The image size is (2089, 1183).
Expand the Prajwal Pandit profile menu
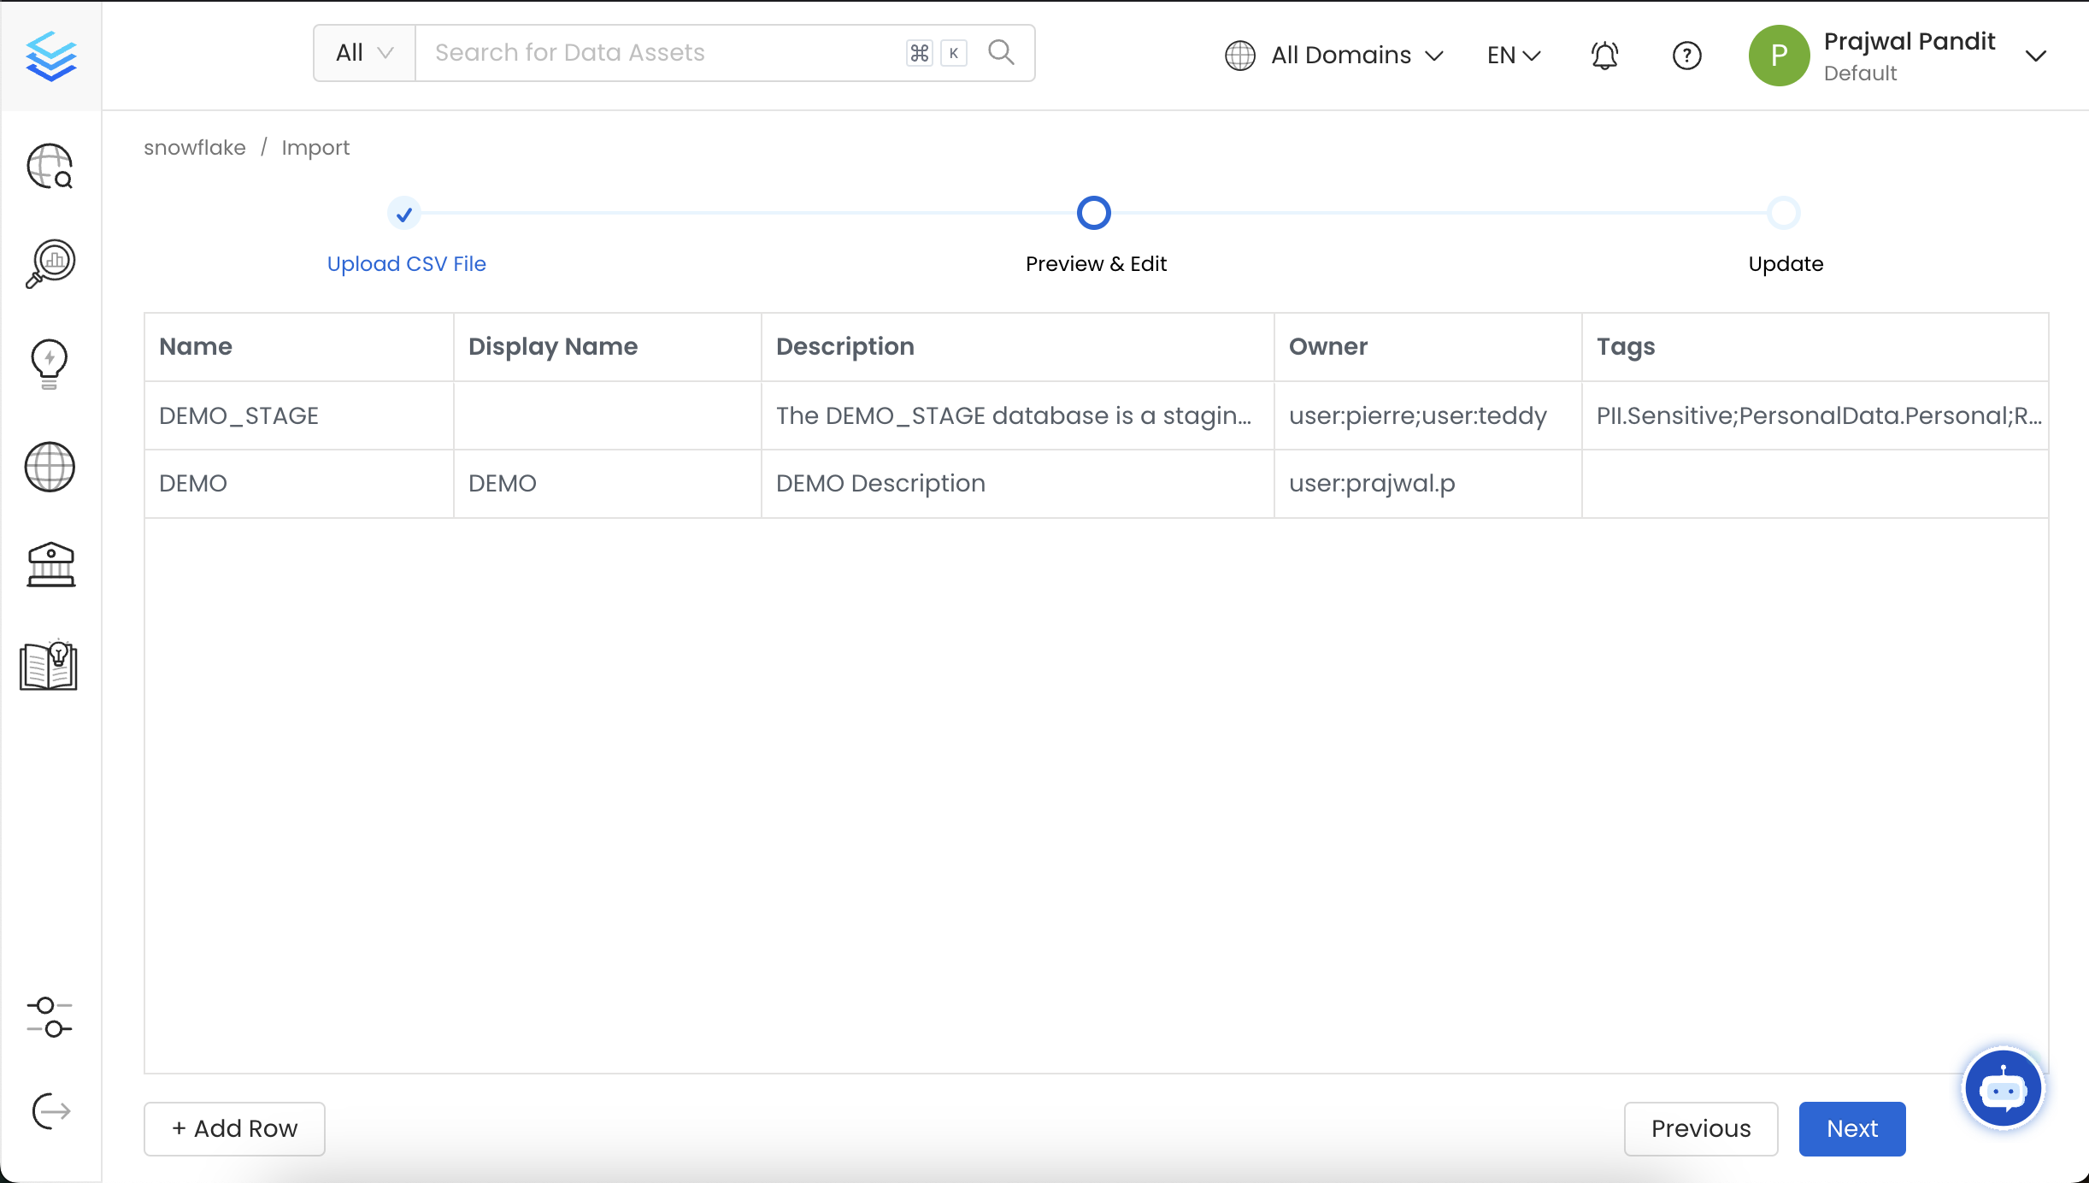click(x=2036, y=55)
